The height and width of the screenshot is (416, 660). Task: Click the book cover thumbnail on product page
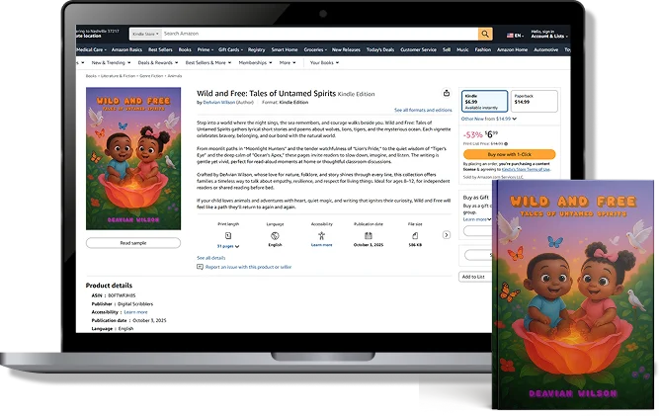(133, 159)
